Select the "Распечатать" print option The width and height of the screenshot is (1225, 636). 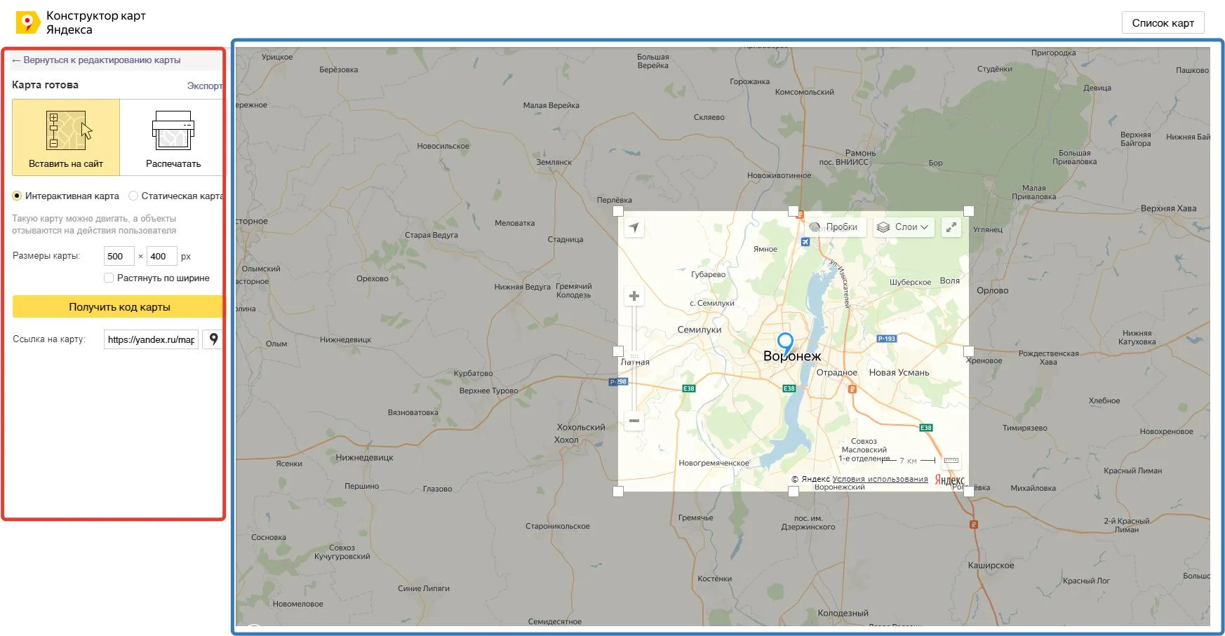click(173, 137)
